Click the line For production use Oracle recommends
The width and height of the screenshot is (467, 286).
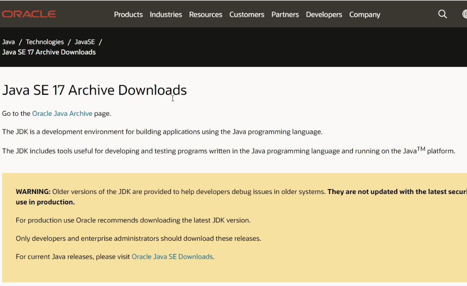[x=133, y=220]
